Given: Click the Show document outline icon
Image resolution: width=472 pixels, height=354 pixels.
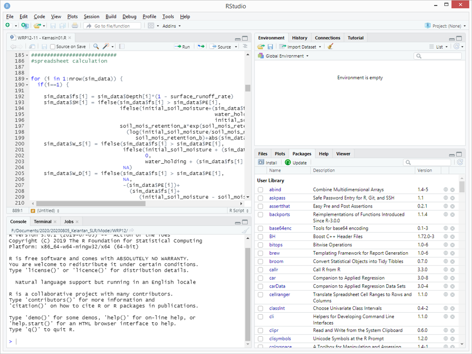Looking at the screenshot, I should pos(245,46).
